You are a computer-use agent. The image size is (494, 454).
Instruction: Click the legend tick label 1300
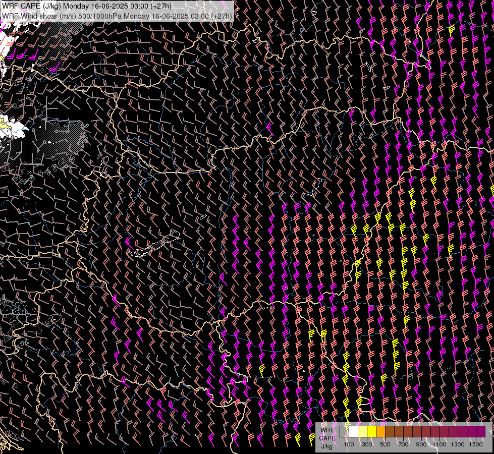pos(458,444)
